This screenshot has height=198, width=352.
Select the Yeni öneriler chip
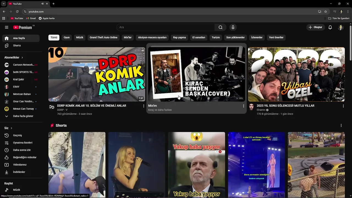(x=276, y=37)
